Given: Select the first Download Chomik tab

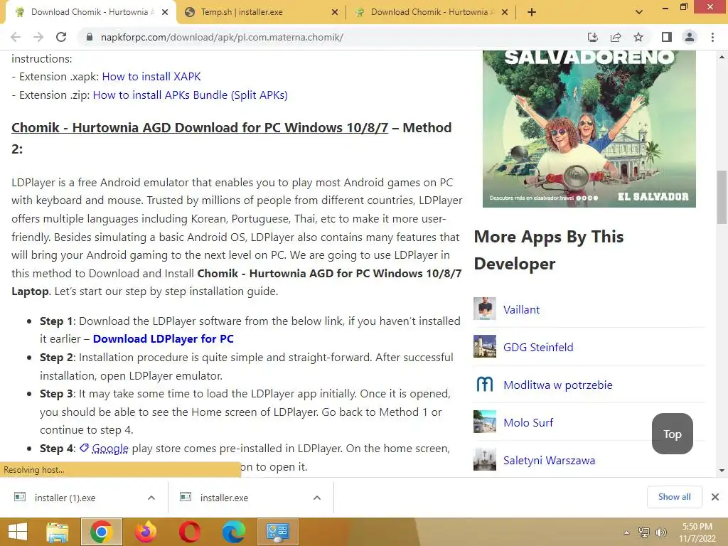Looking at the screenshot, I should pyautogui.click(x=90, y=12).
